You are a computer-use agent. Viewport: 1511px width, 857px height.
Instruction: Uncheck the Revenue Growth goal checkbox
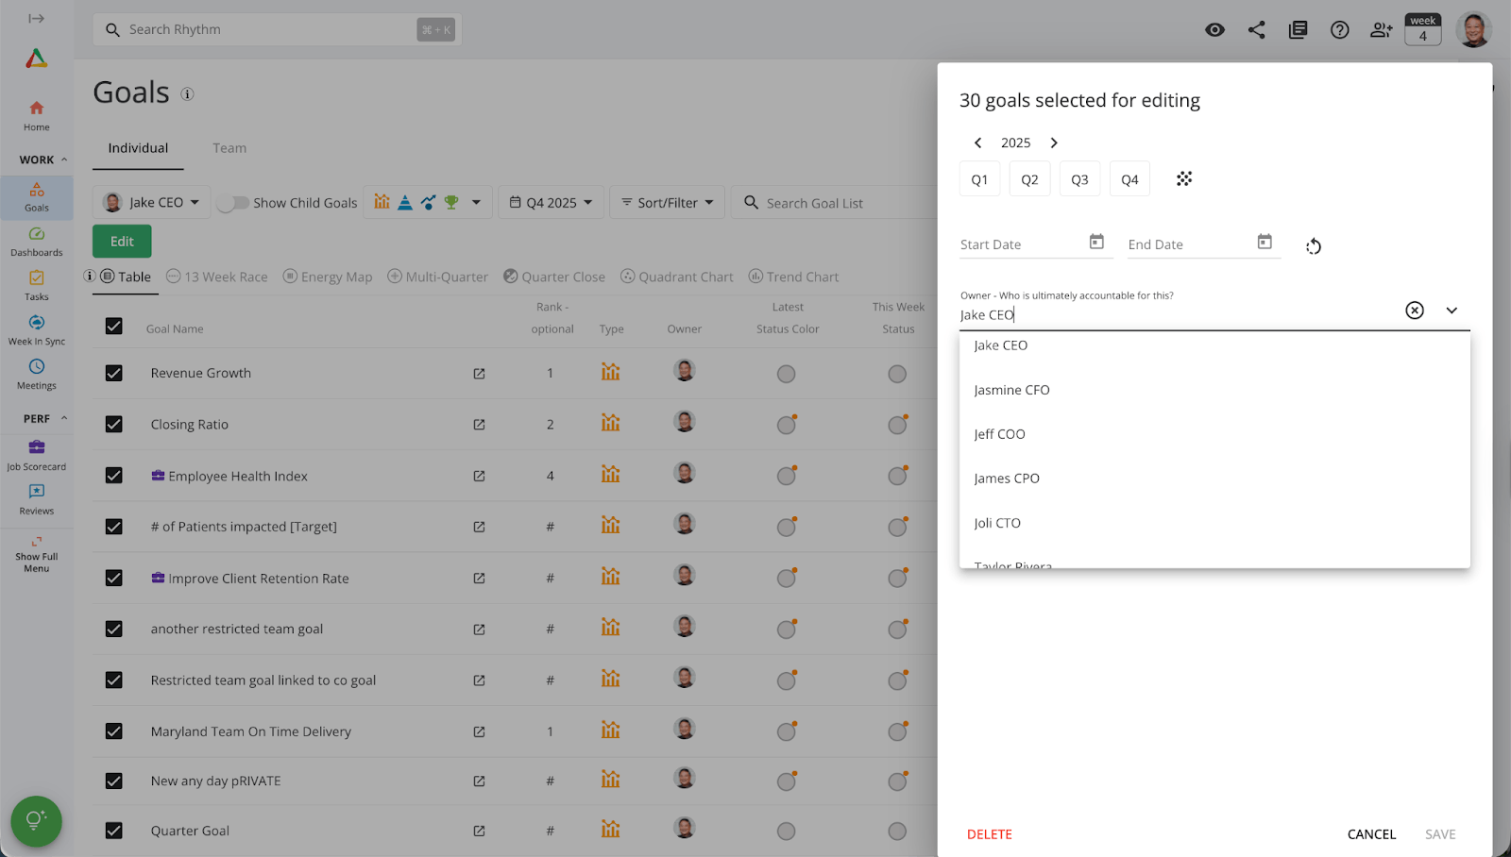tap(114, 373)
